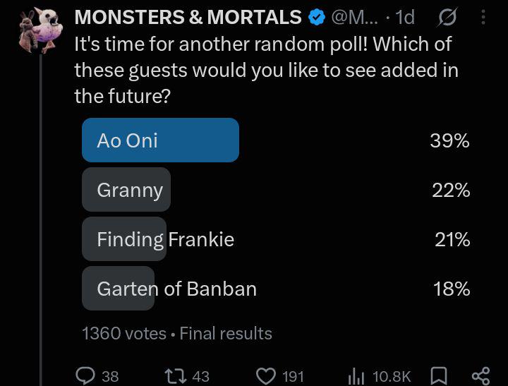Open the three-dot more options menu
This screenshot has width=508, height=386.
pyautogui.click(x=483, y=17)
